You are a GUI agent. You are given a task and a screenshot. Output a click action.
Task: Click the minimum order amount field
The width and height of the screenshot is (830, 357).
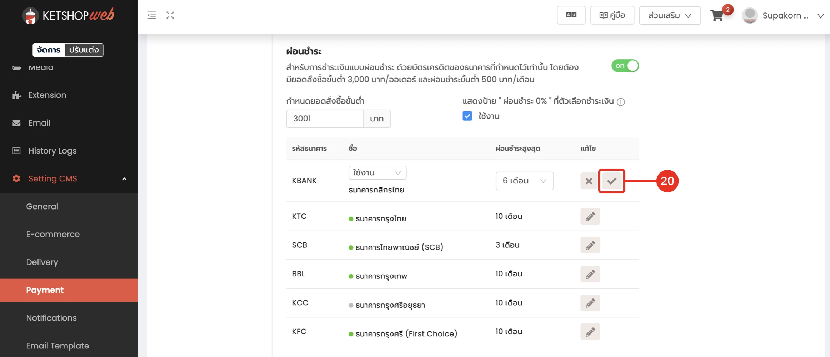click(325, 119)
